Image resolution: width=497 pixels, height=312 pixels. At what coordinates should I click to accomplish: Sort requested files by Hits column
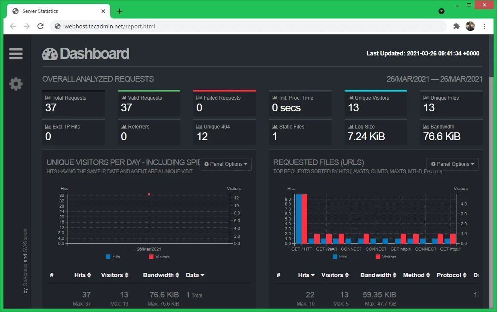pyautogui.click(x=306, y=275)
